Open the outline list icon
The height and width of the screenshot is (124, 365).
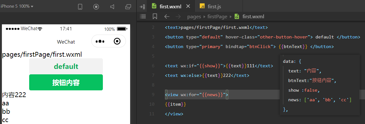143,16
